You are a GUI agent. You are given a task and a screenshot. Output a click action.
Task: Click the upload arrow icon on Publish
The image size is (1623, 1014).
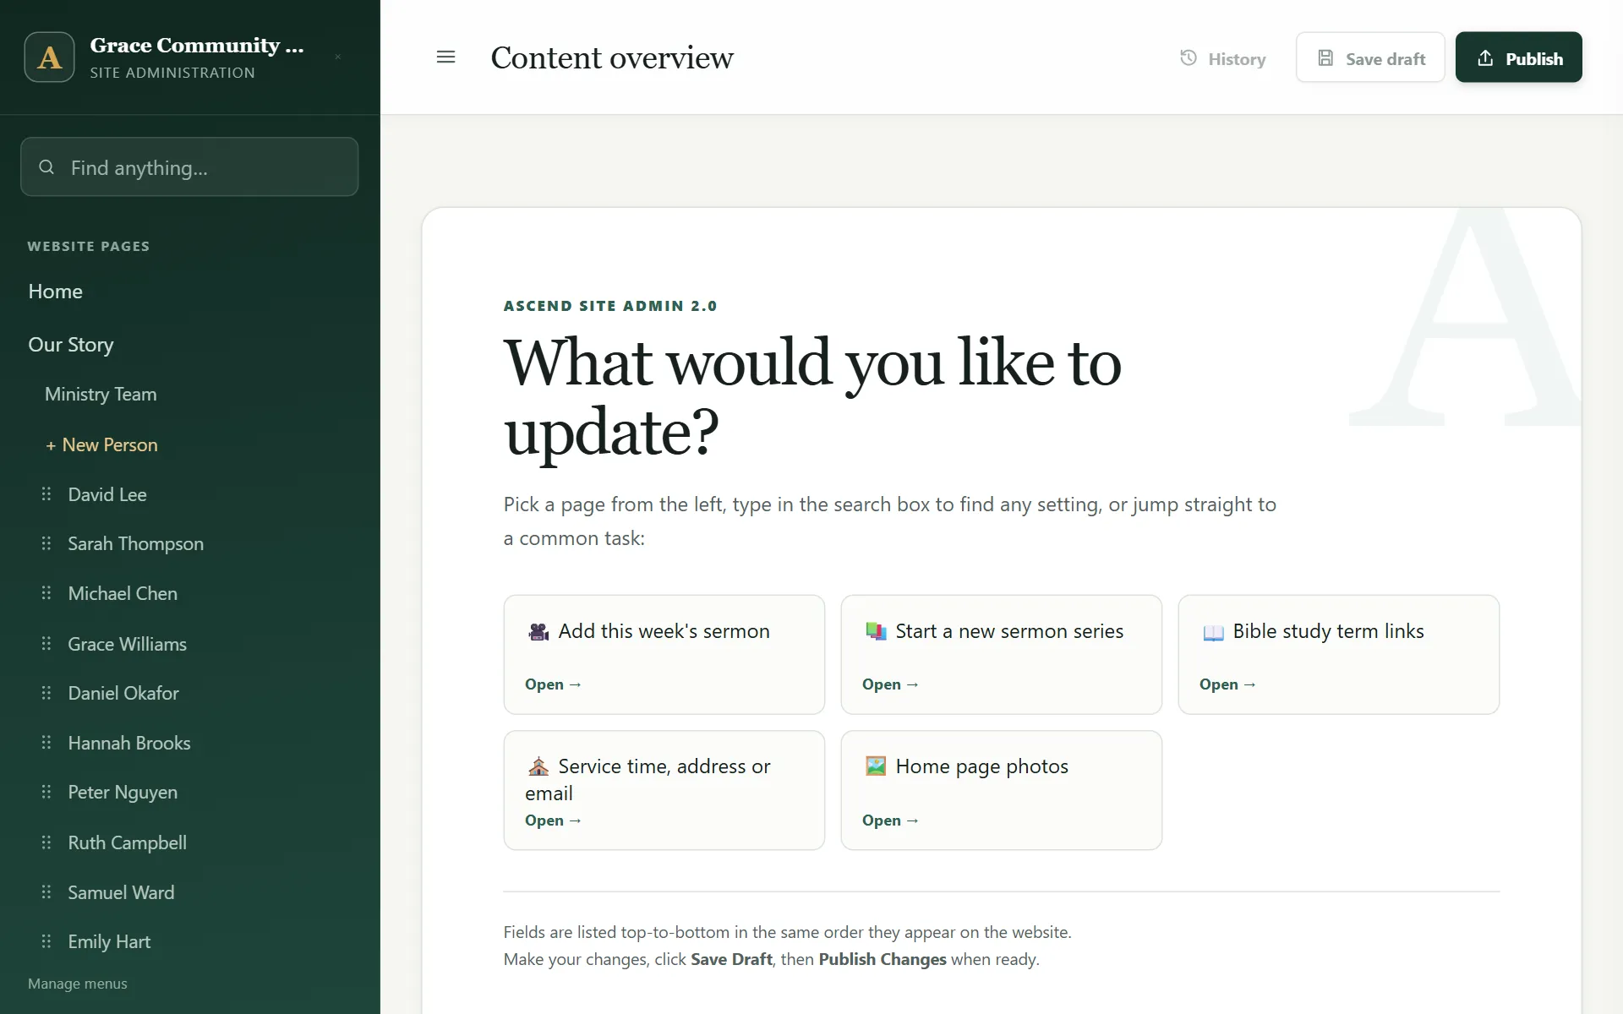(x=1485, y=58)
